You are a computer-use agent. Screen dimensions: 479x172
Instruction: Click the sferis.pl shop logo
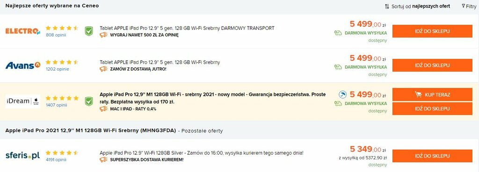(x=23, y=156)
